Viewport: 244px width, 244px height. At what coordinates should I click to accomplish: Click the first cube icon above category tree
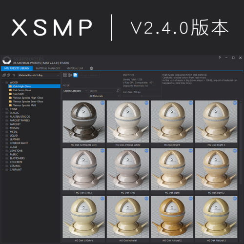coord(4,75)
